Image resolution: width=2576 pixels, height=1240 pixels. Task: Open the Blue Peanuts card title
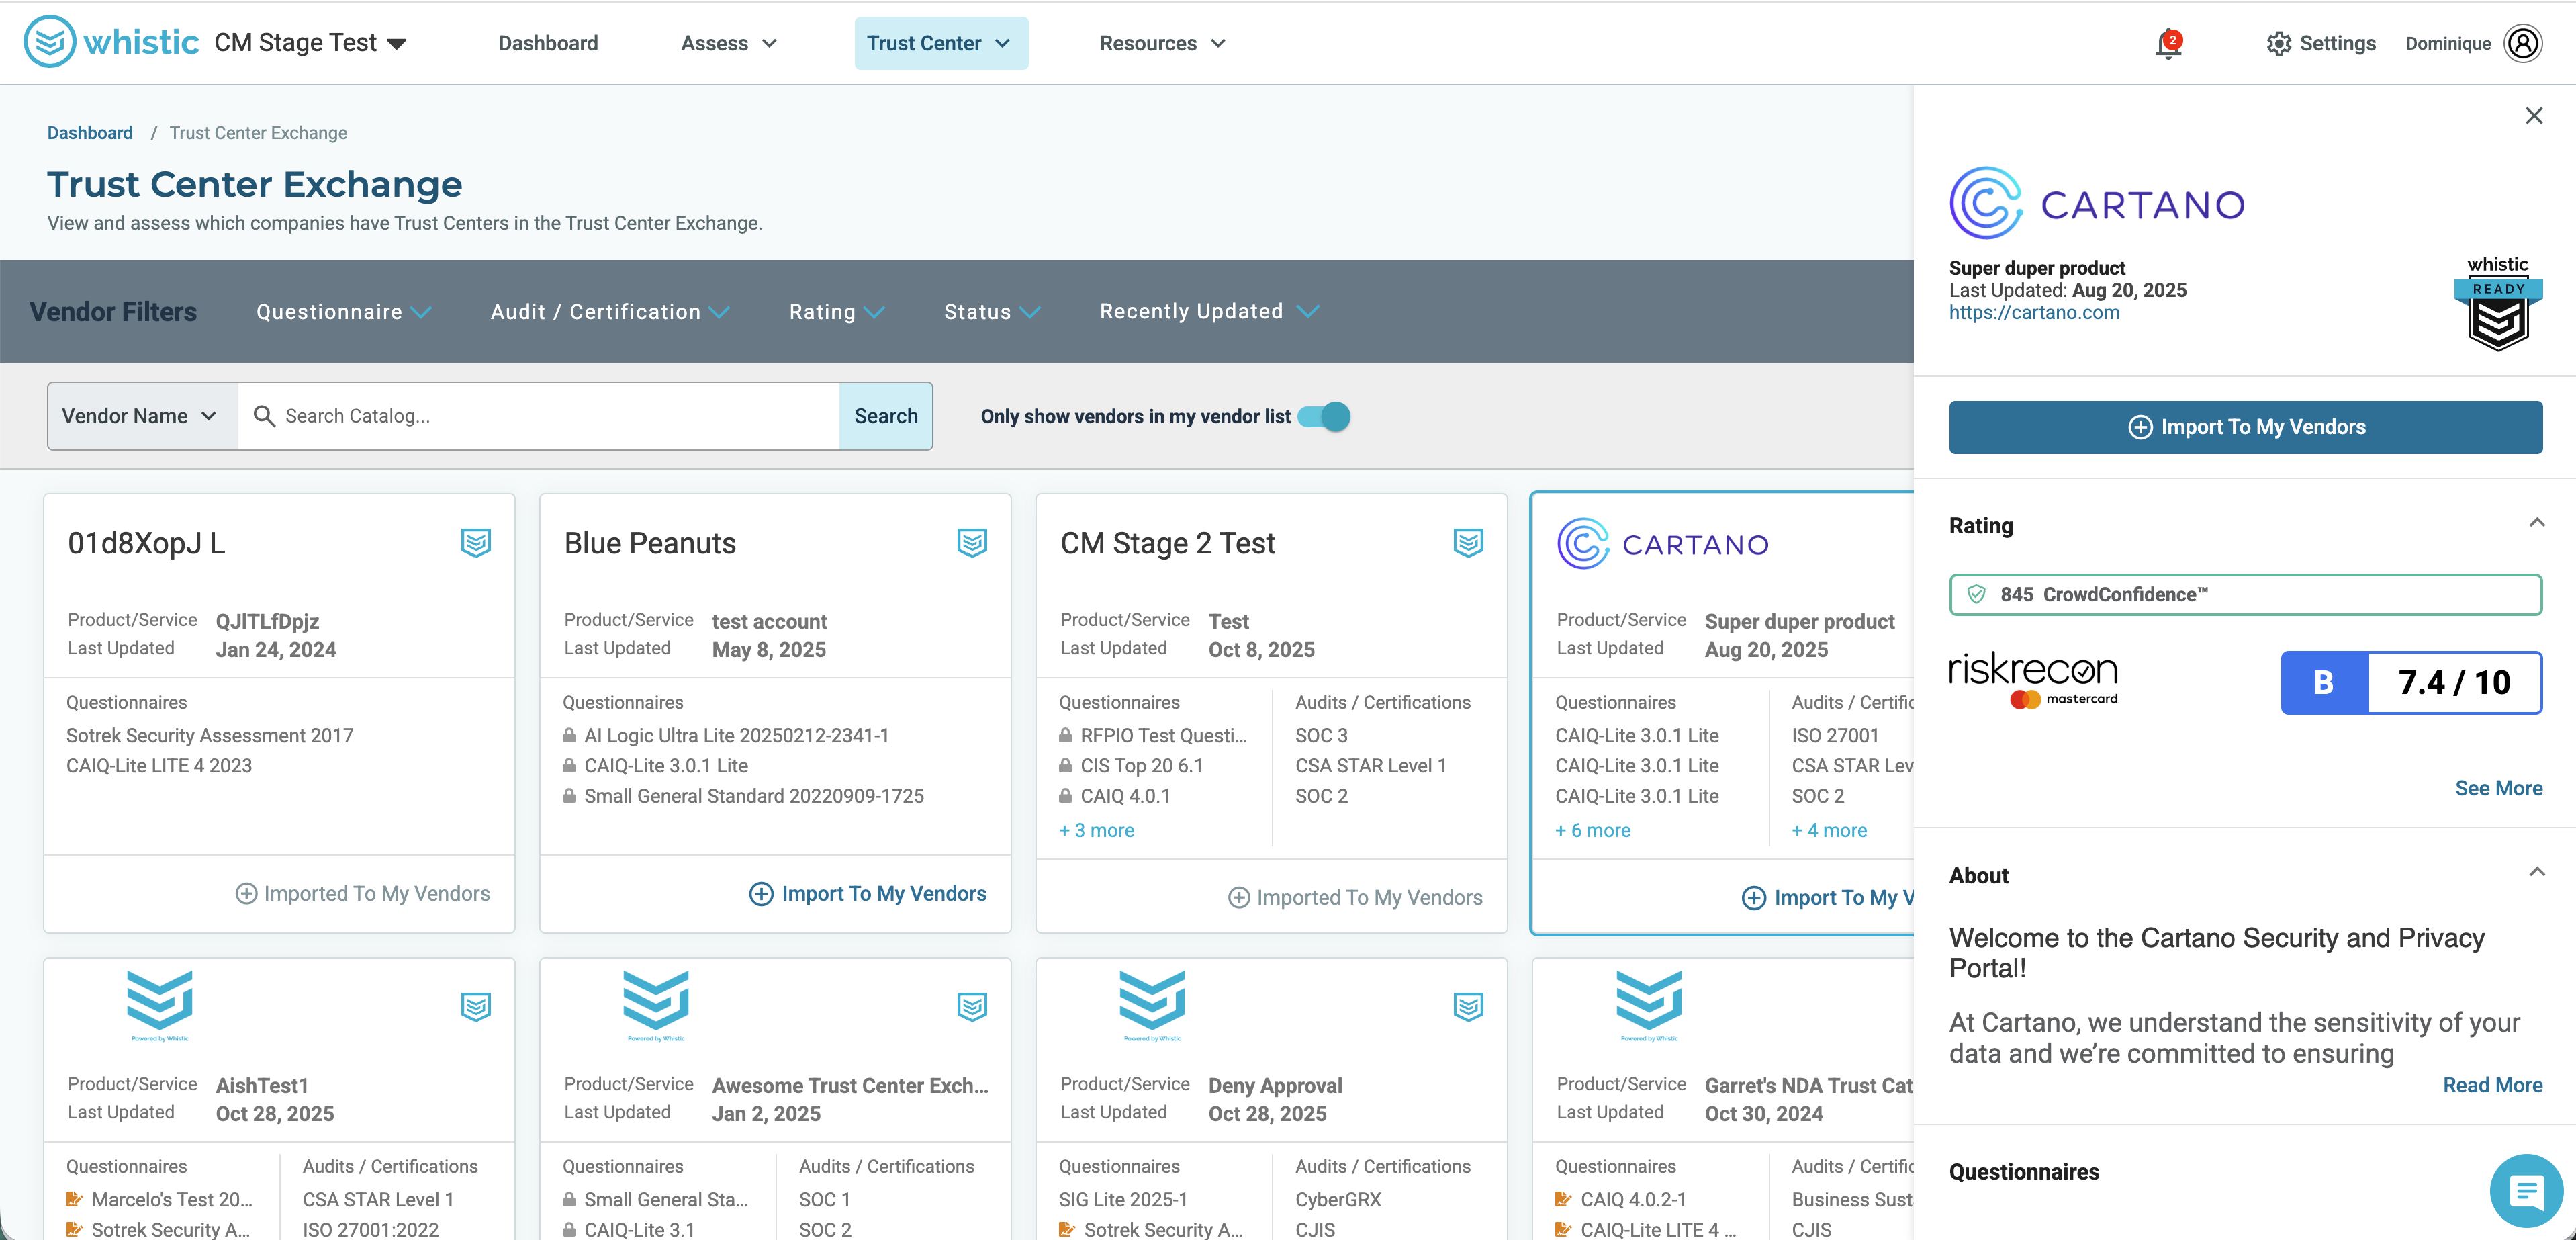[650, 543]
